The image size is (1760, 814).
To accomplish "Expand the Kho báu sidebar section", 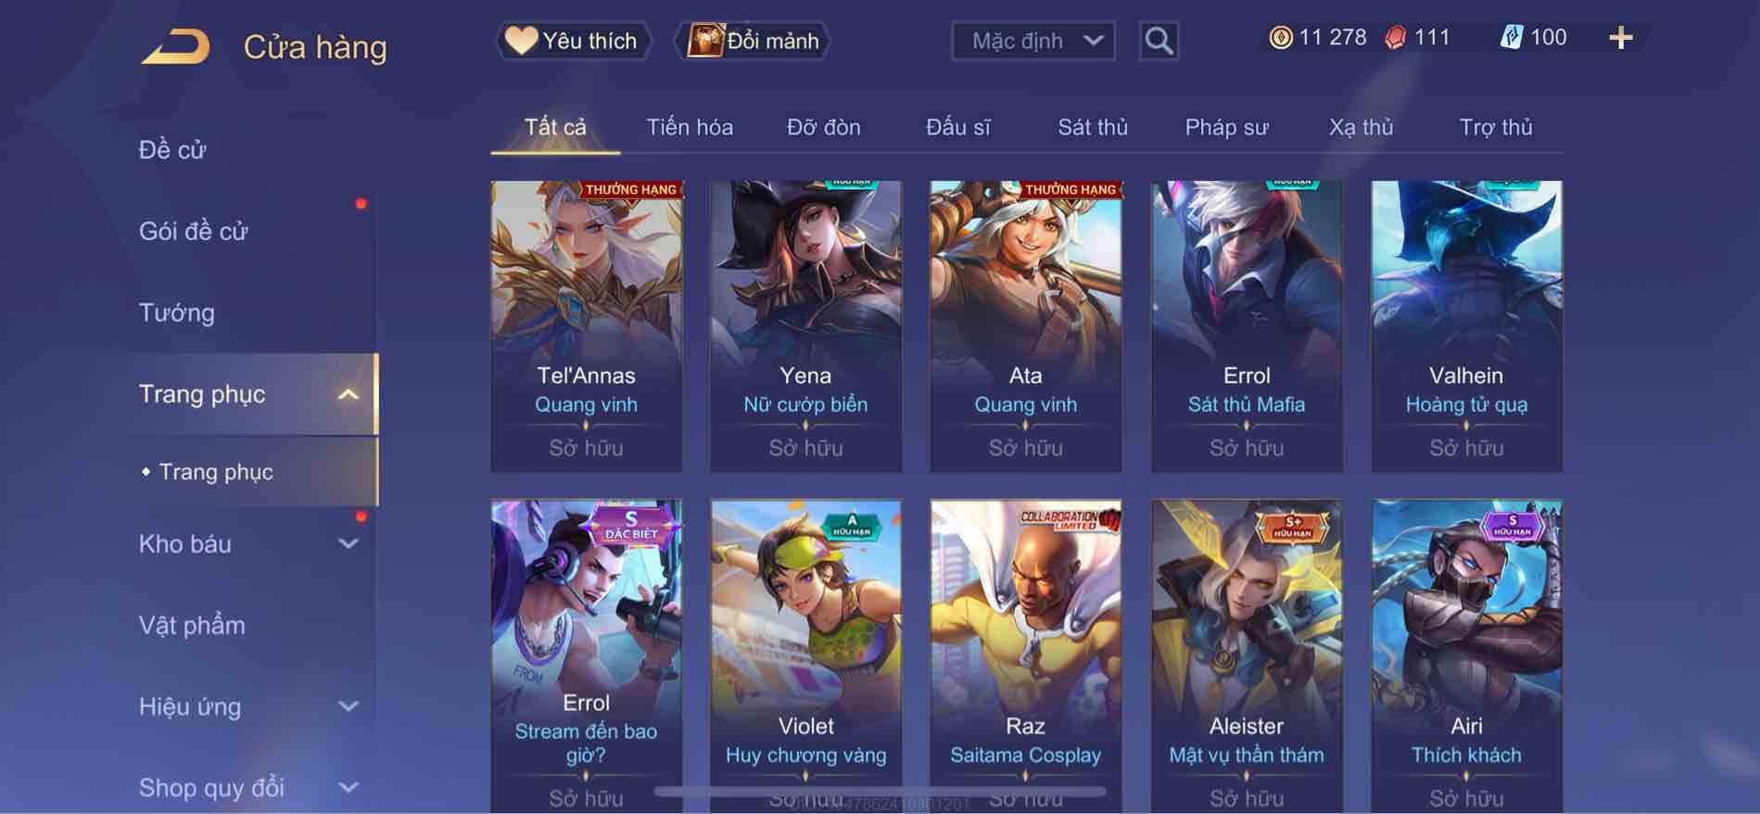I will point(348,544).
